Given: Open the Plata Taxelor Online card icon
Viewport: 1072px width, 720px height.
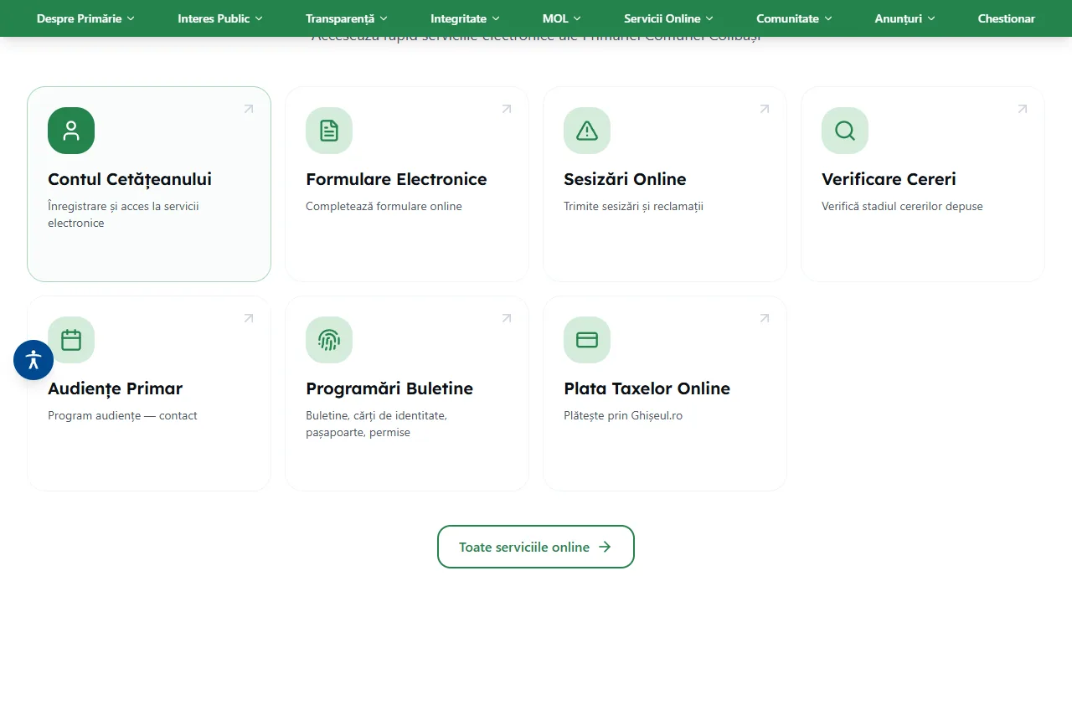Looking at the screenshot, I should (x=587, y=340).
